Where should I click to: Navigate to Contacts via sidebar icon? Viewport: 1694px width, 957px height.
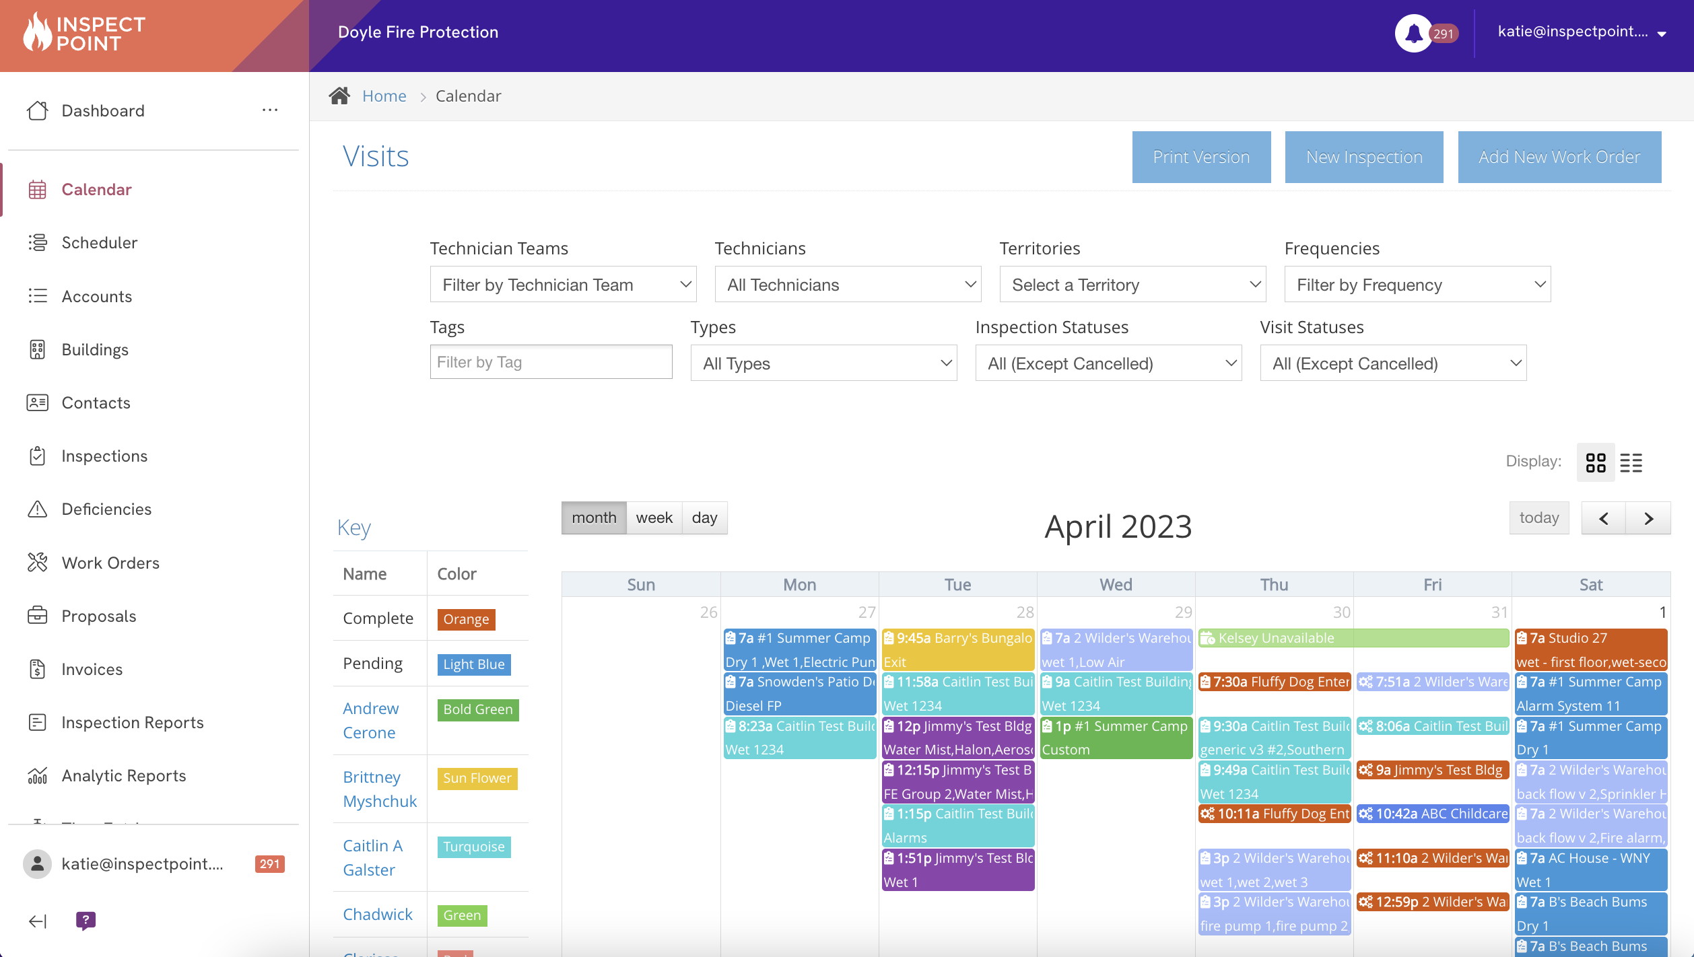click(37, 402)
